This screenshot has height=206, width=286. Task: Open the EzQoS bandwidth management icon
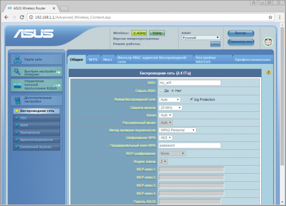(x=17, y=86)
